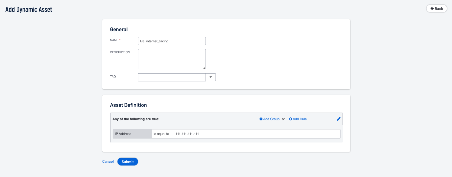This screenshot has width=452, height=177.
Task: Click the Add Dynamic Asset page title
Action: 29,9
